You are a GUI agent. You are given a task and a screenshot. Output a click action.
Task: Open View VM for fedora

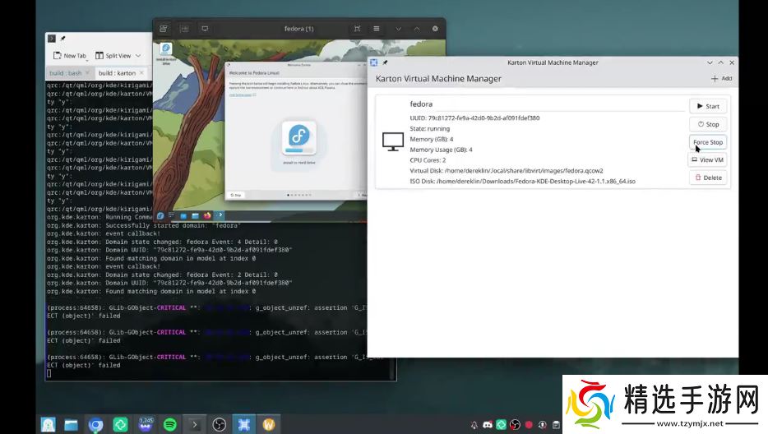(x=707, y=160)
